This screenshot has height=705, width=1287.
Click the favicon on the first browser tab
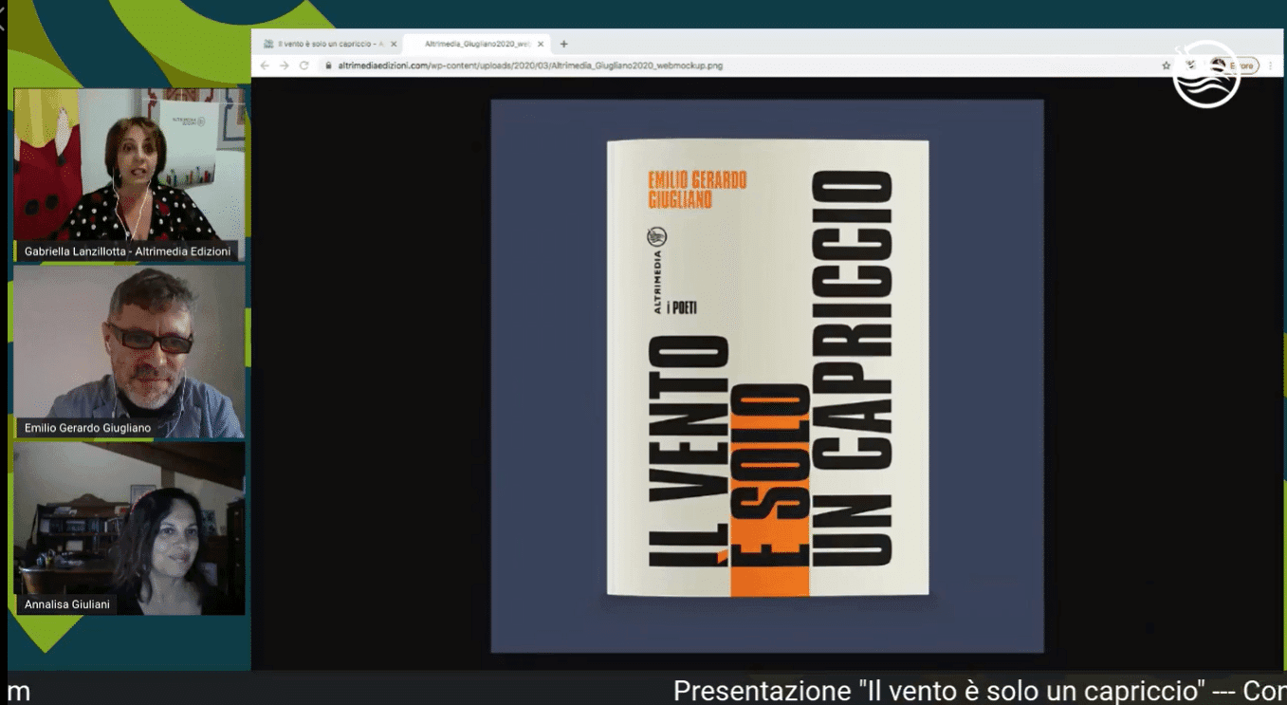[x=269, y=43]
